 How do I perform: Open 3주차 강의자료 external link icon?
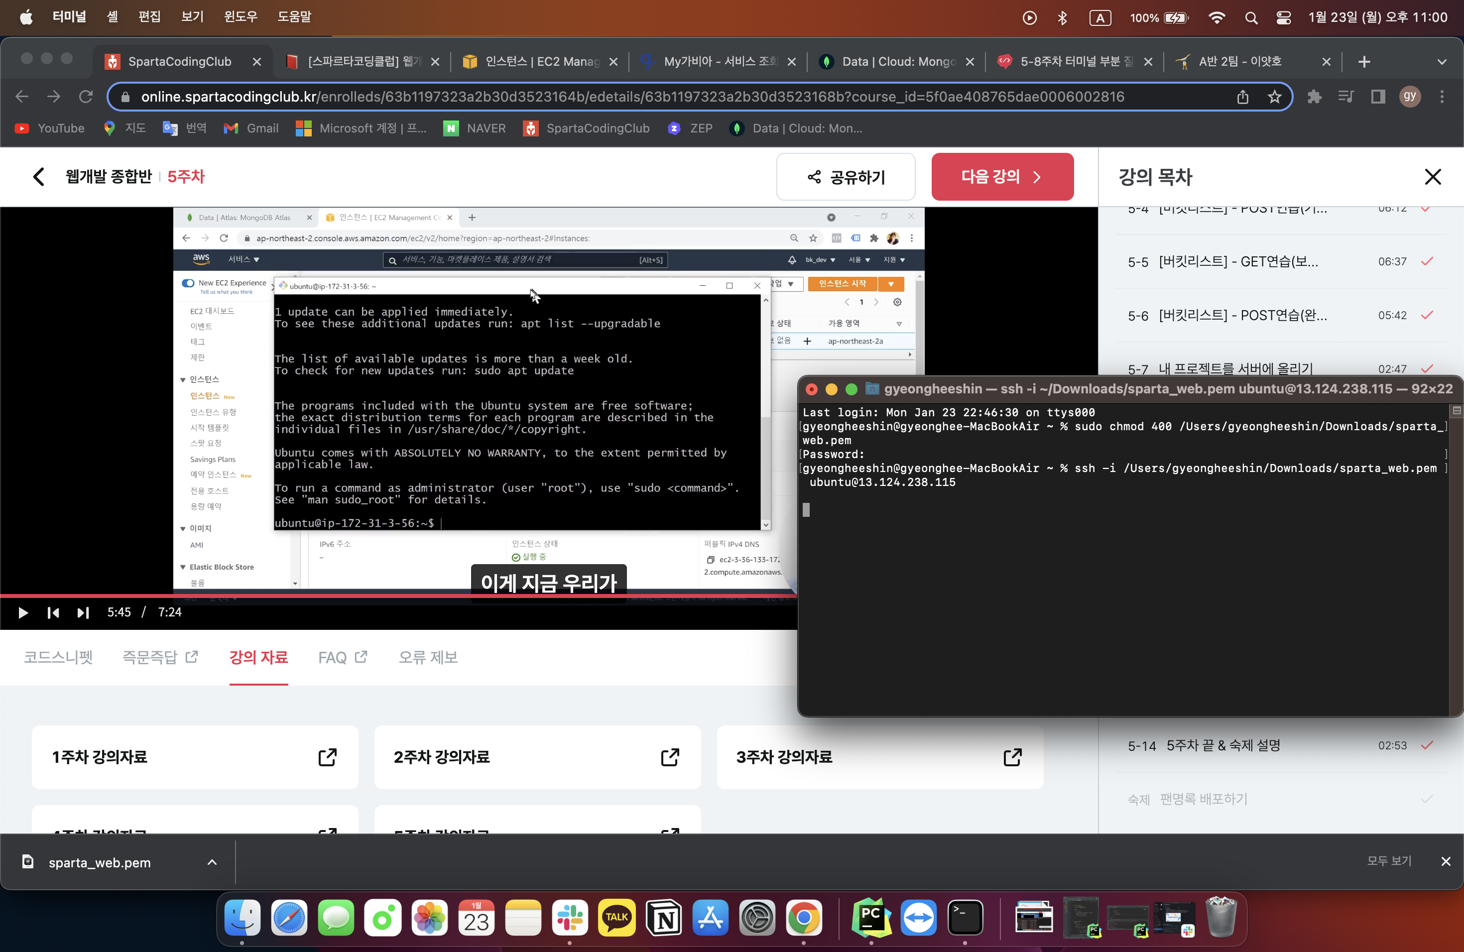click(x=1012, y=757)
